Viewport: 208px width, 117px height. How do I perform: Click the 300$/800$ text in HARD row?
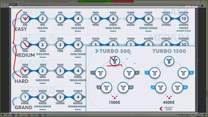[43, 80]
